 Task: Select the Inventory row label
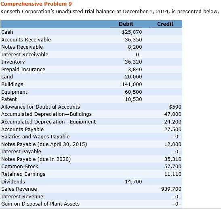click(x=13, y=62)
